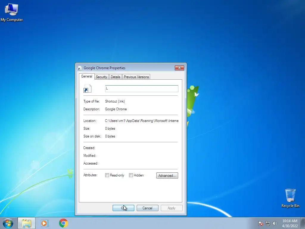This screenshot has height=229, width=305.
Task: Close the Google Chrome Properties dialog
Action: [179, 68]
